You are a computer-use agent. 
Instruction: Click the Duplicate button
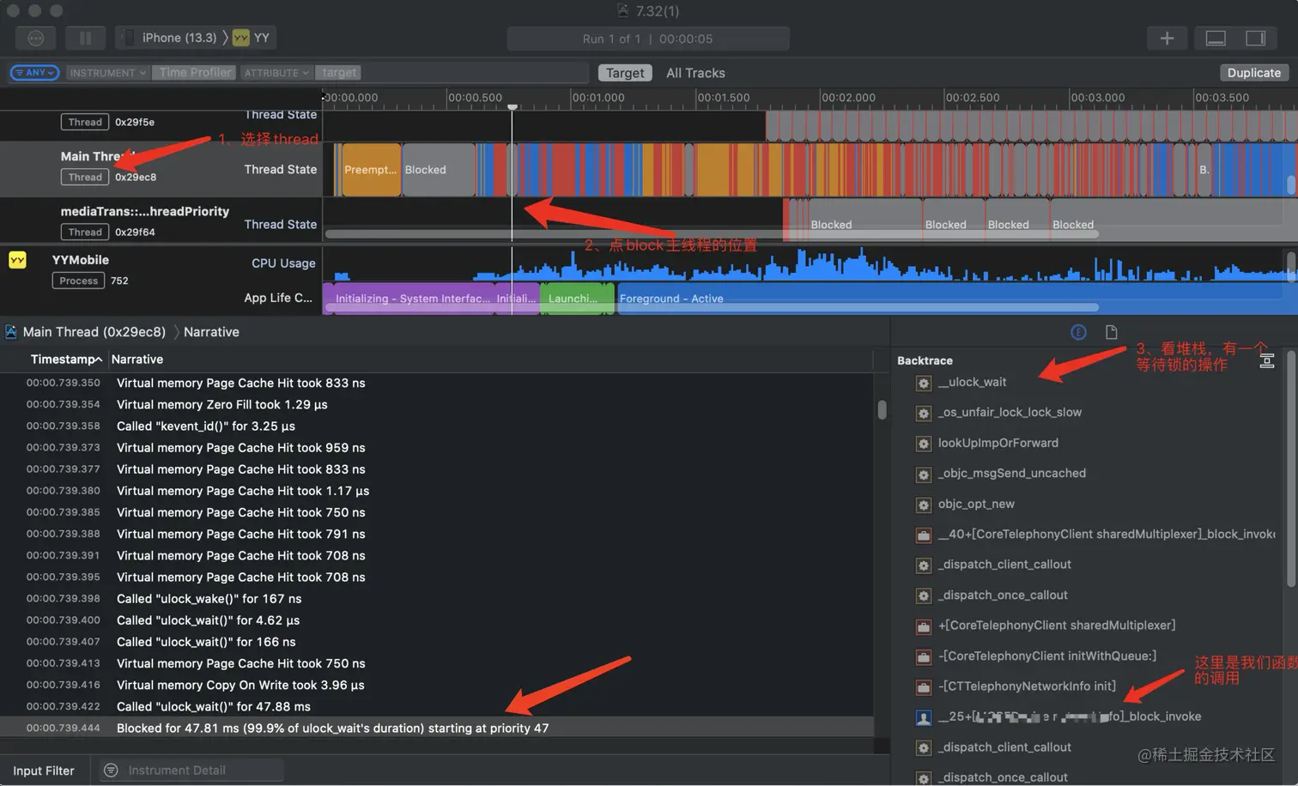tap(1253, 73)
